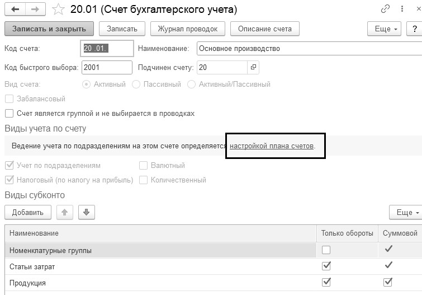The image size is (422, 295).
Task: Select the Активный/Пассивный radio button
Action: 191,85
